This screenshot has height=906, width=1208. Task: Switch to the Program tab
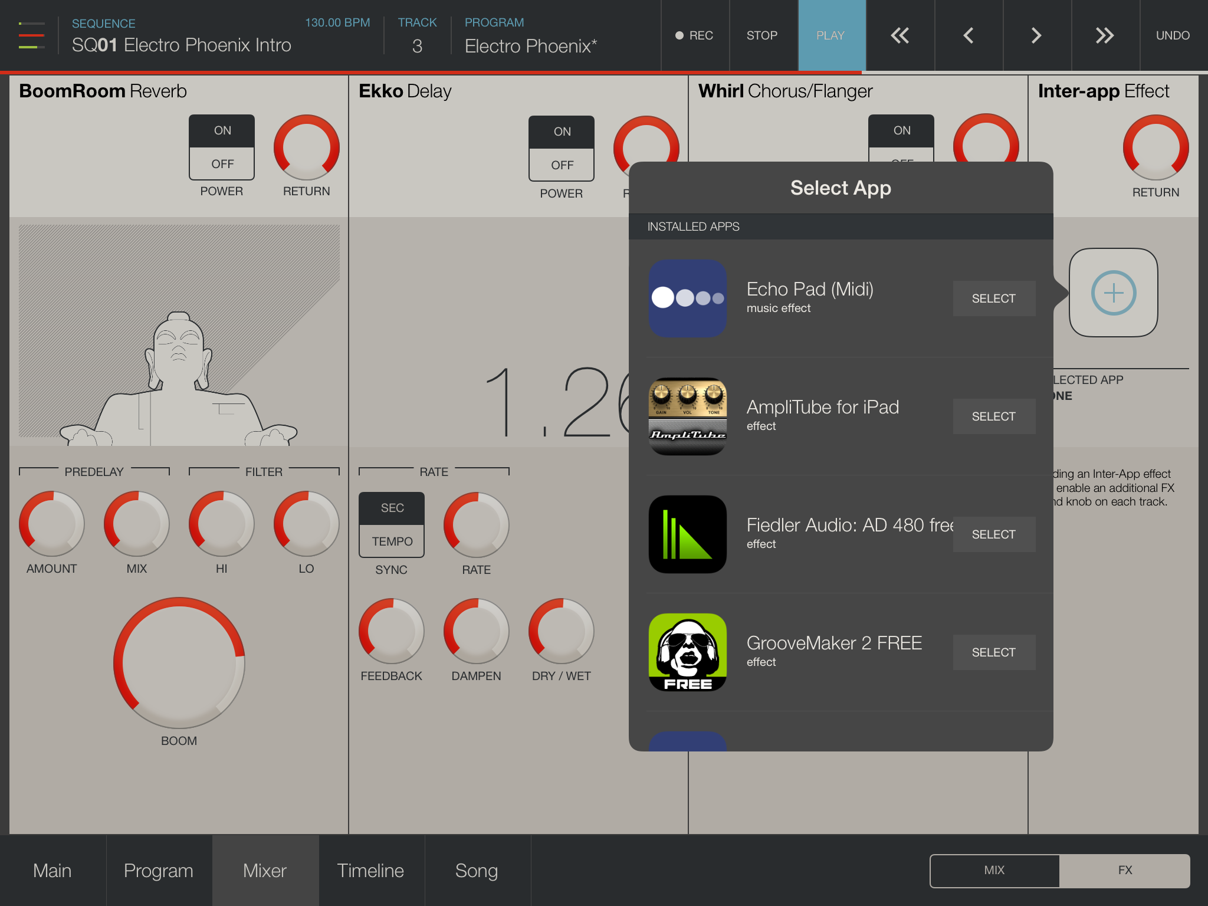tap(159, 871)
